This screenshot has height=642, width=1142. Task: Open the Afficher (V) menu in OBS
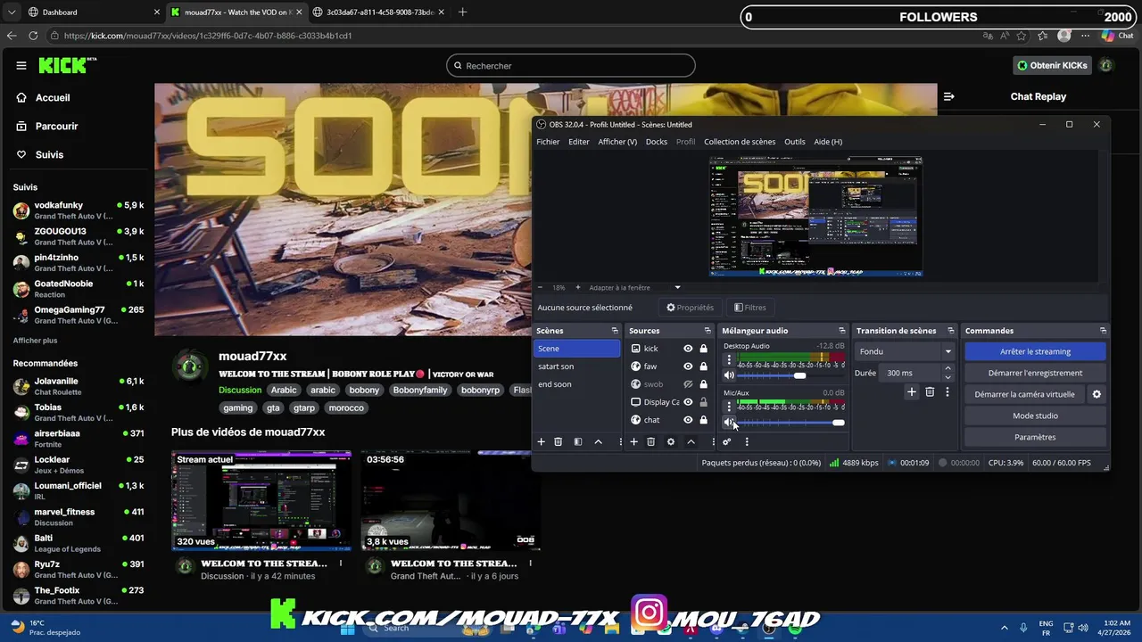pyautogui.click(x=617, y=142)
